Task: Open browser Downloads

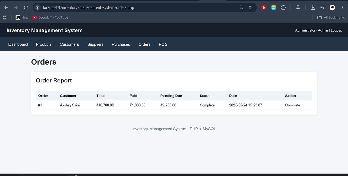Action: coord(313,7)
